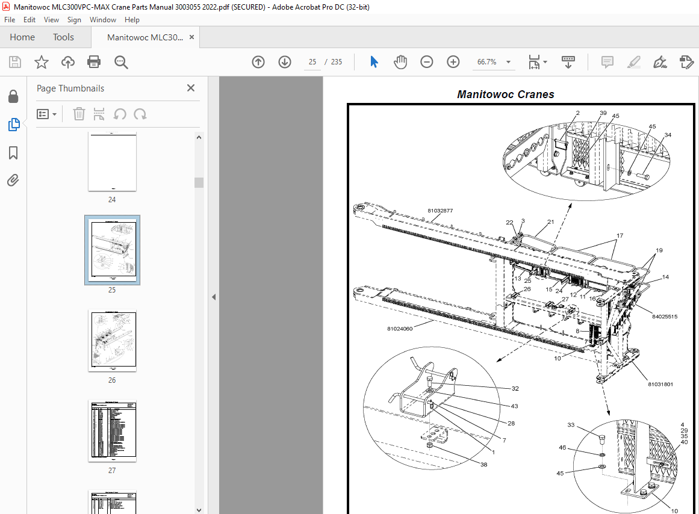Image resolution: width=699 pixels, height=514 pixels.
Task: Rotate page counterclockwise
Action: 119,114
